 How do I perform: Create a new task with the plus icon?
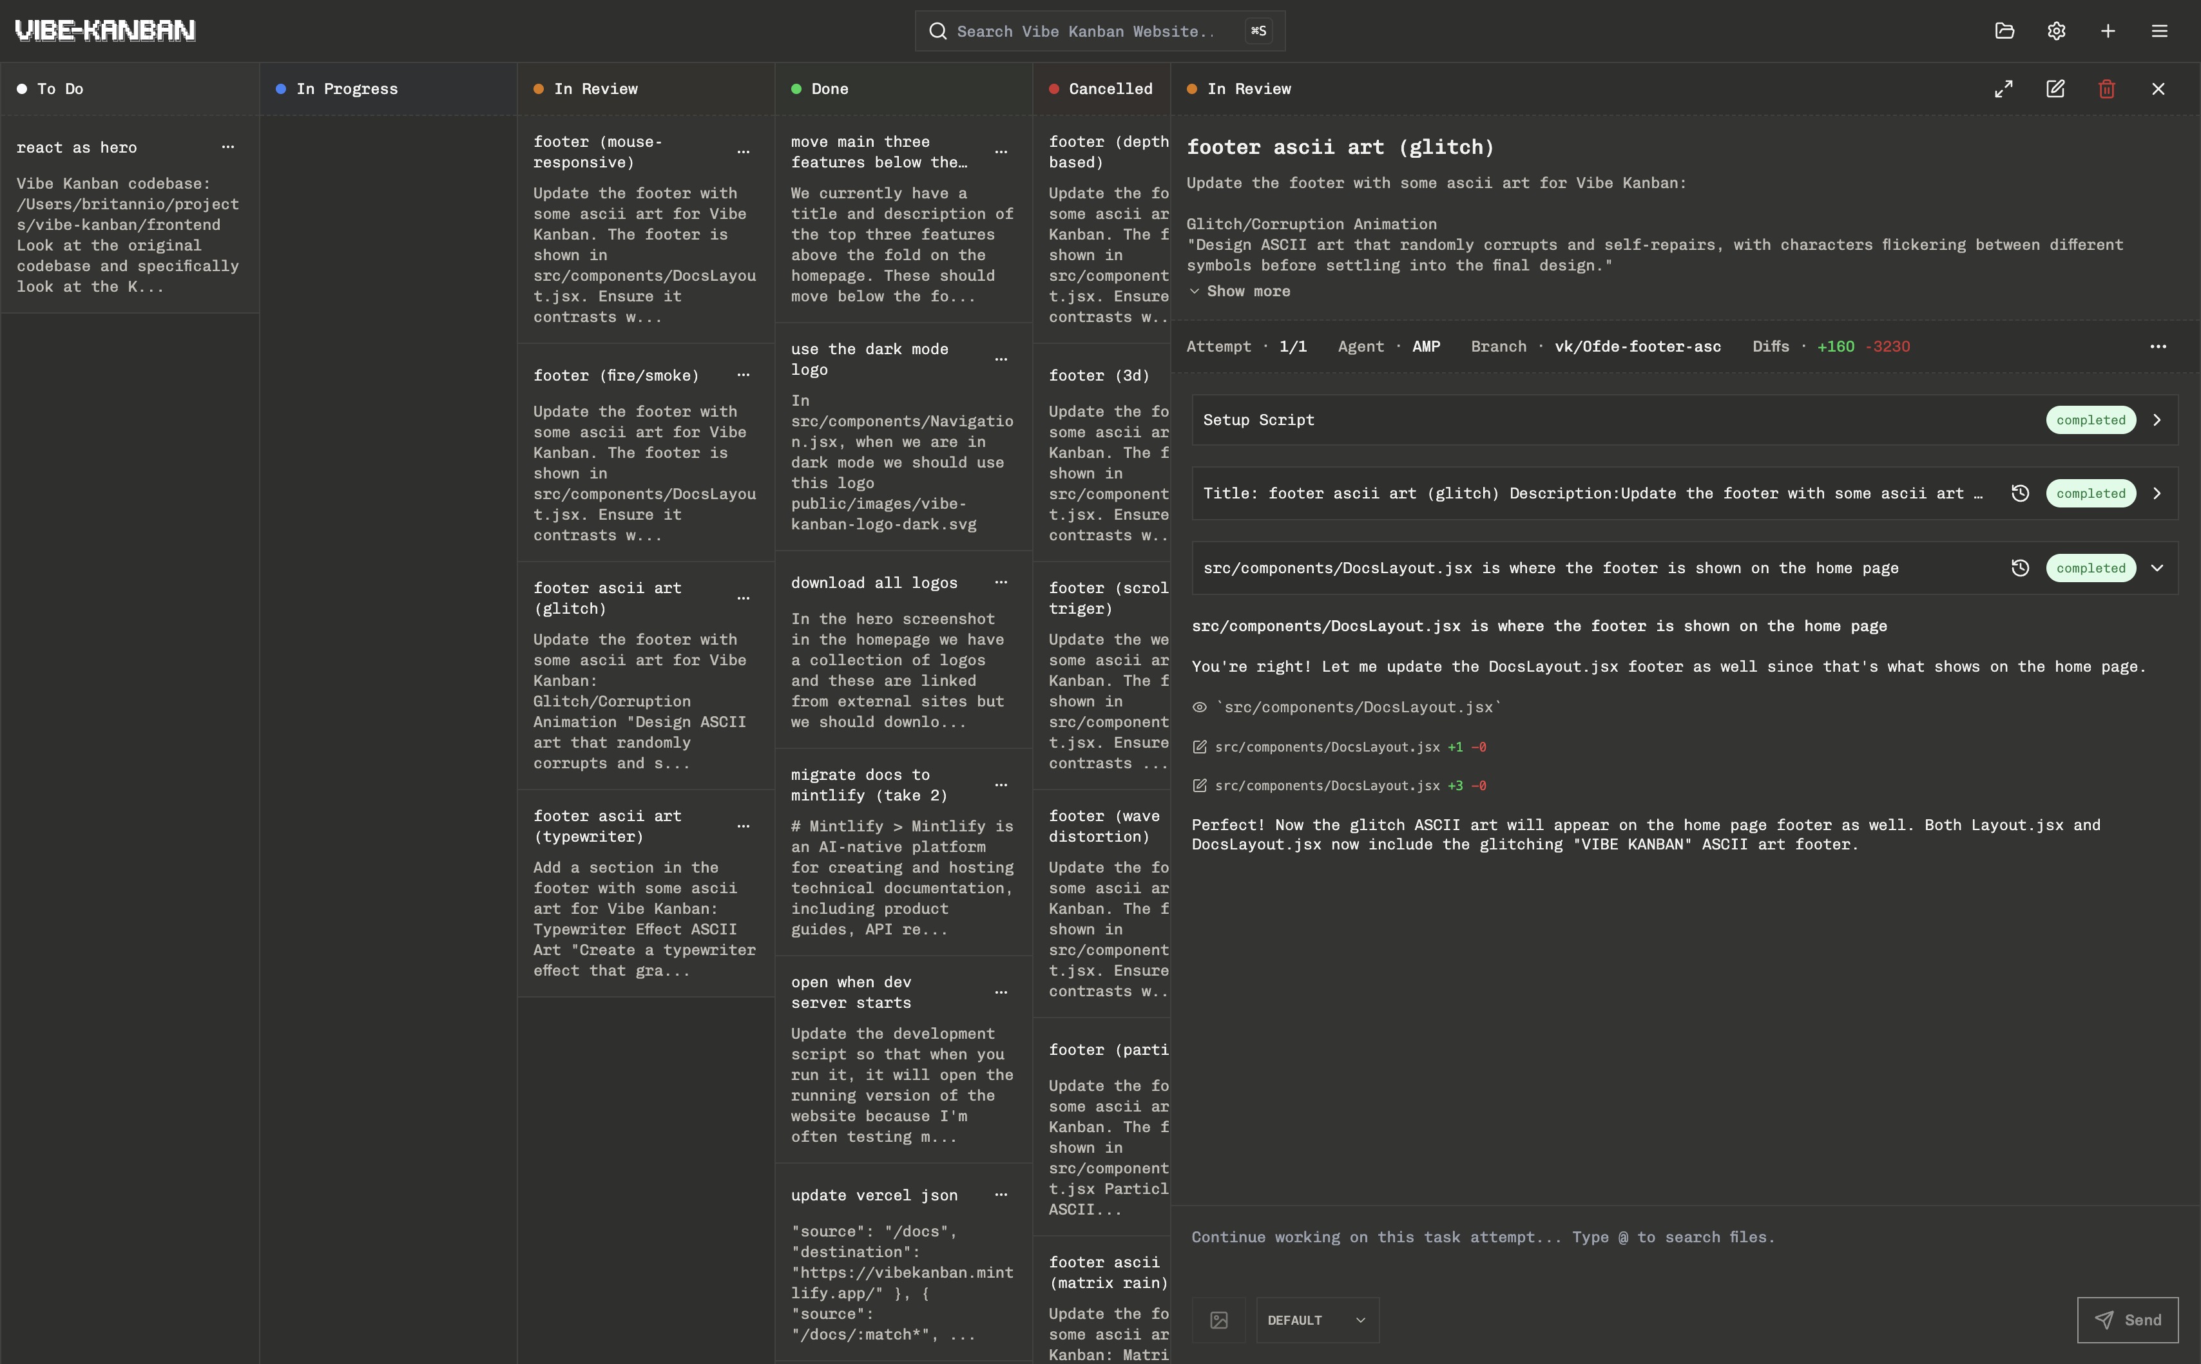coord(2109,30)
